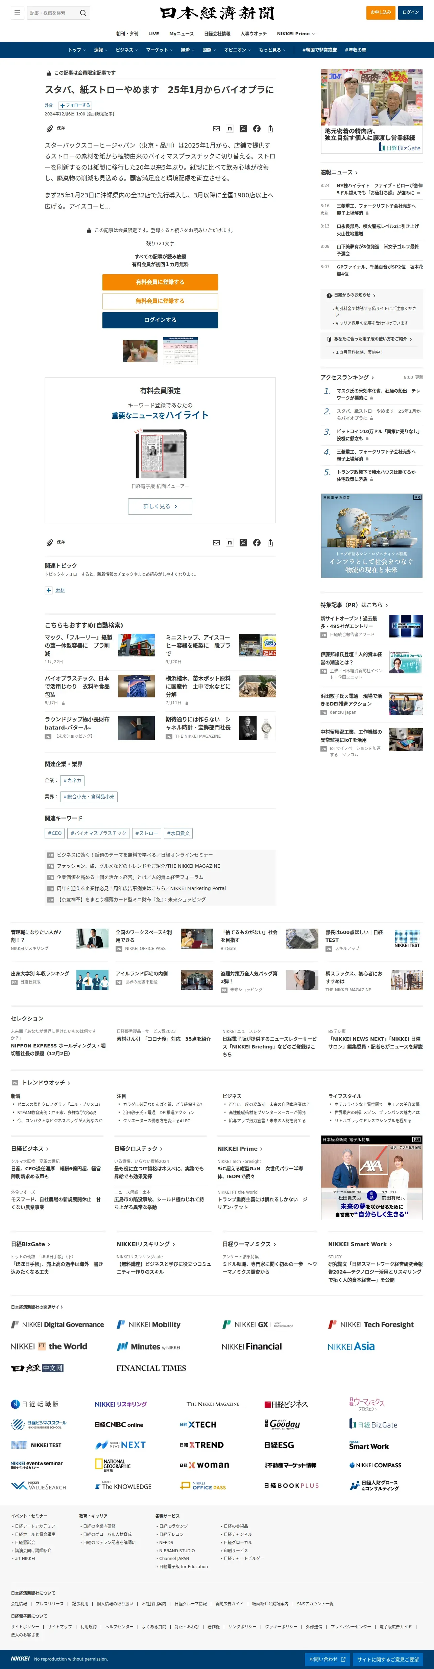
Task: Click the top email share icon
Action: (216, 129)
